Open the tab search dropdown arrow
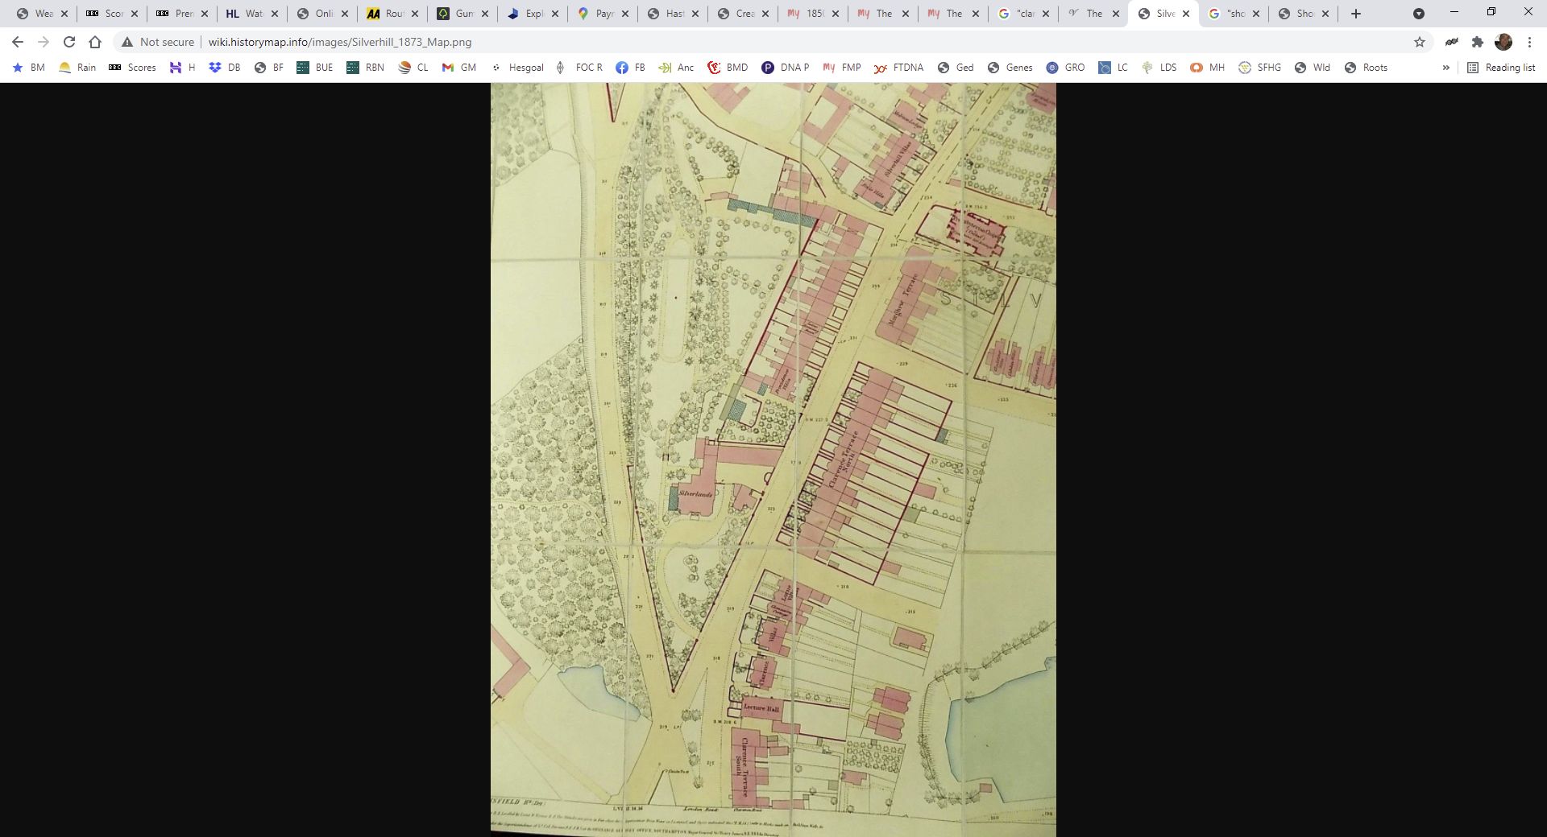The height and width of the screenshot is (837, 1547). [x=1418, y=14]
